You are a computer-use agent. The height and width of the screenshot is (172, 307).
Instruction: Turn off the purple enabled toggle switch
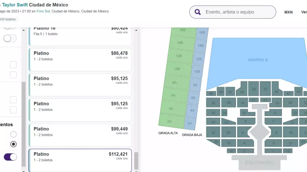pos(10,157)
